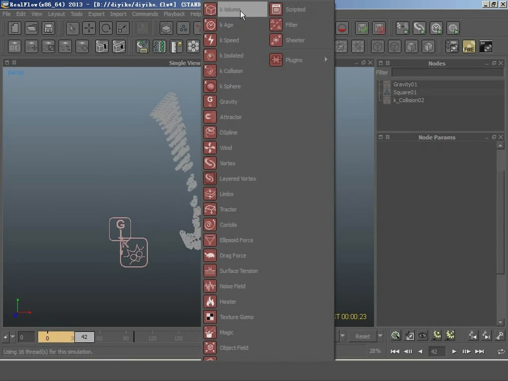Open the File menu
Screen dimensions: 508x381
click(6, 14)
